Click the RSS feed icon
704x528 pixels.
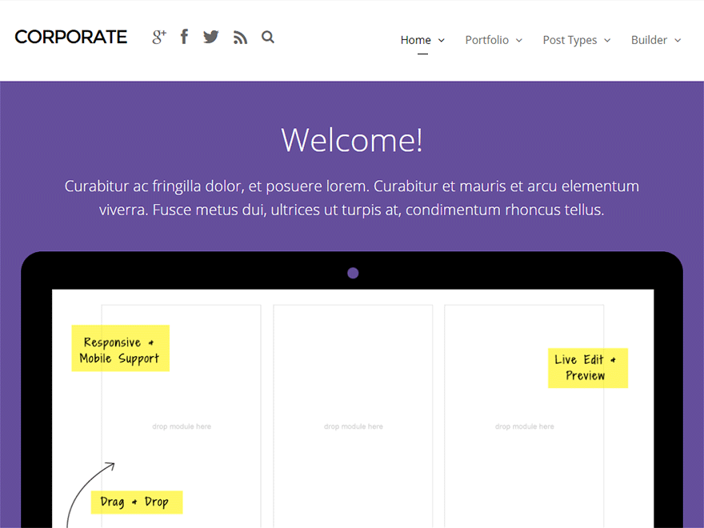click(240, 37)
